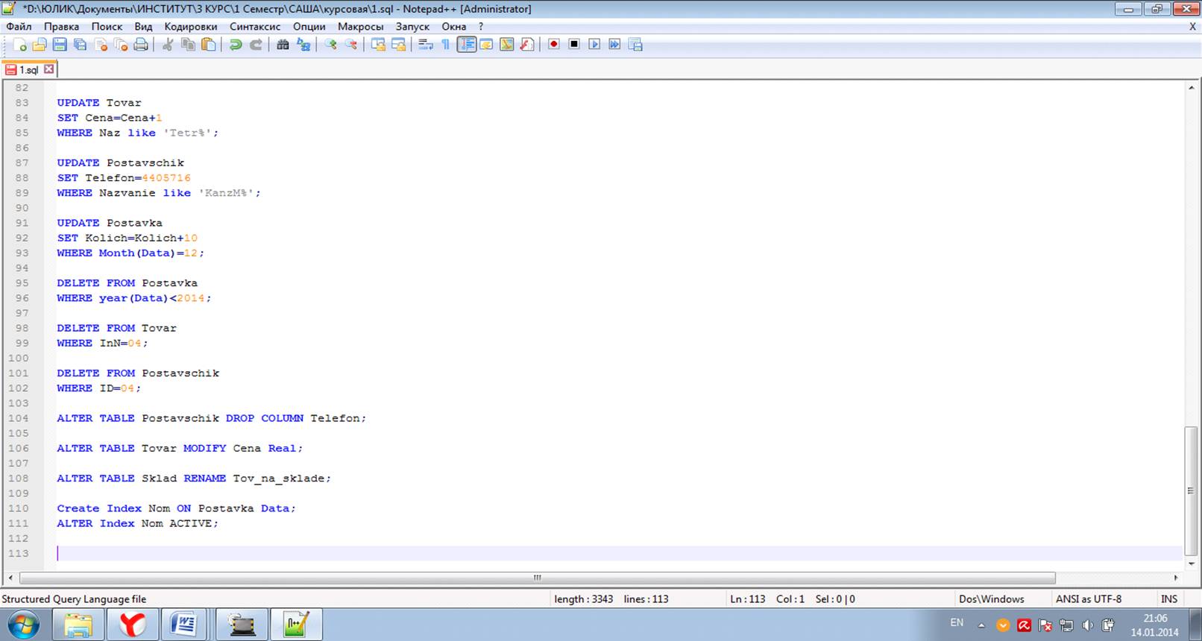Save the file using the floppy disk icon
The width and height of the screenshot is (1202, 641).
pos(60,45)
